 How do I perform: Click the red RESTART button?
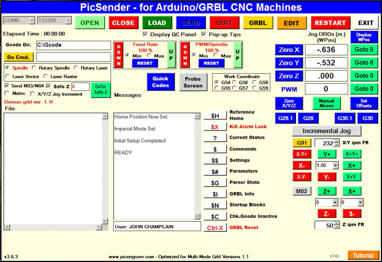point(331,23)
